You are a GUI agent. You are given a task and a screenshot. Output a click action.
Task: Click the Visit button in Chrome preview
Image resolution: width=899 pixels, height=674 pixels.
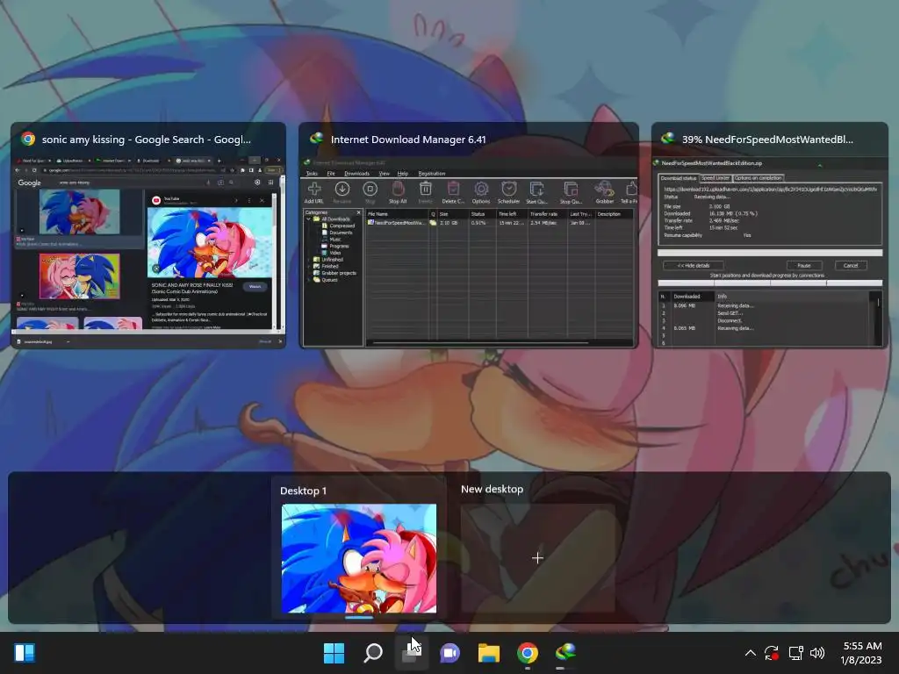coord(255,287)
